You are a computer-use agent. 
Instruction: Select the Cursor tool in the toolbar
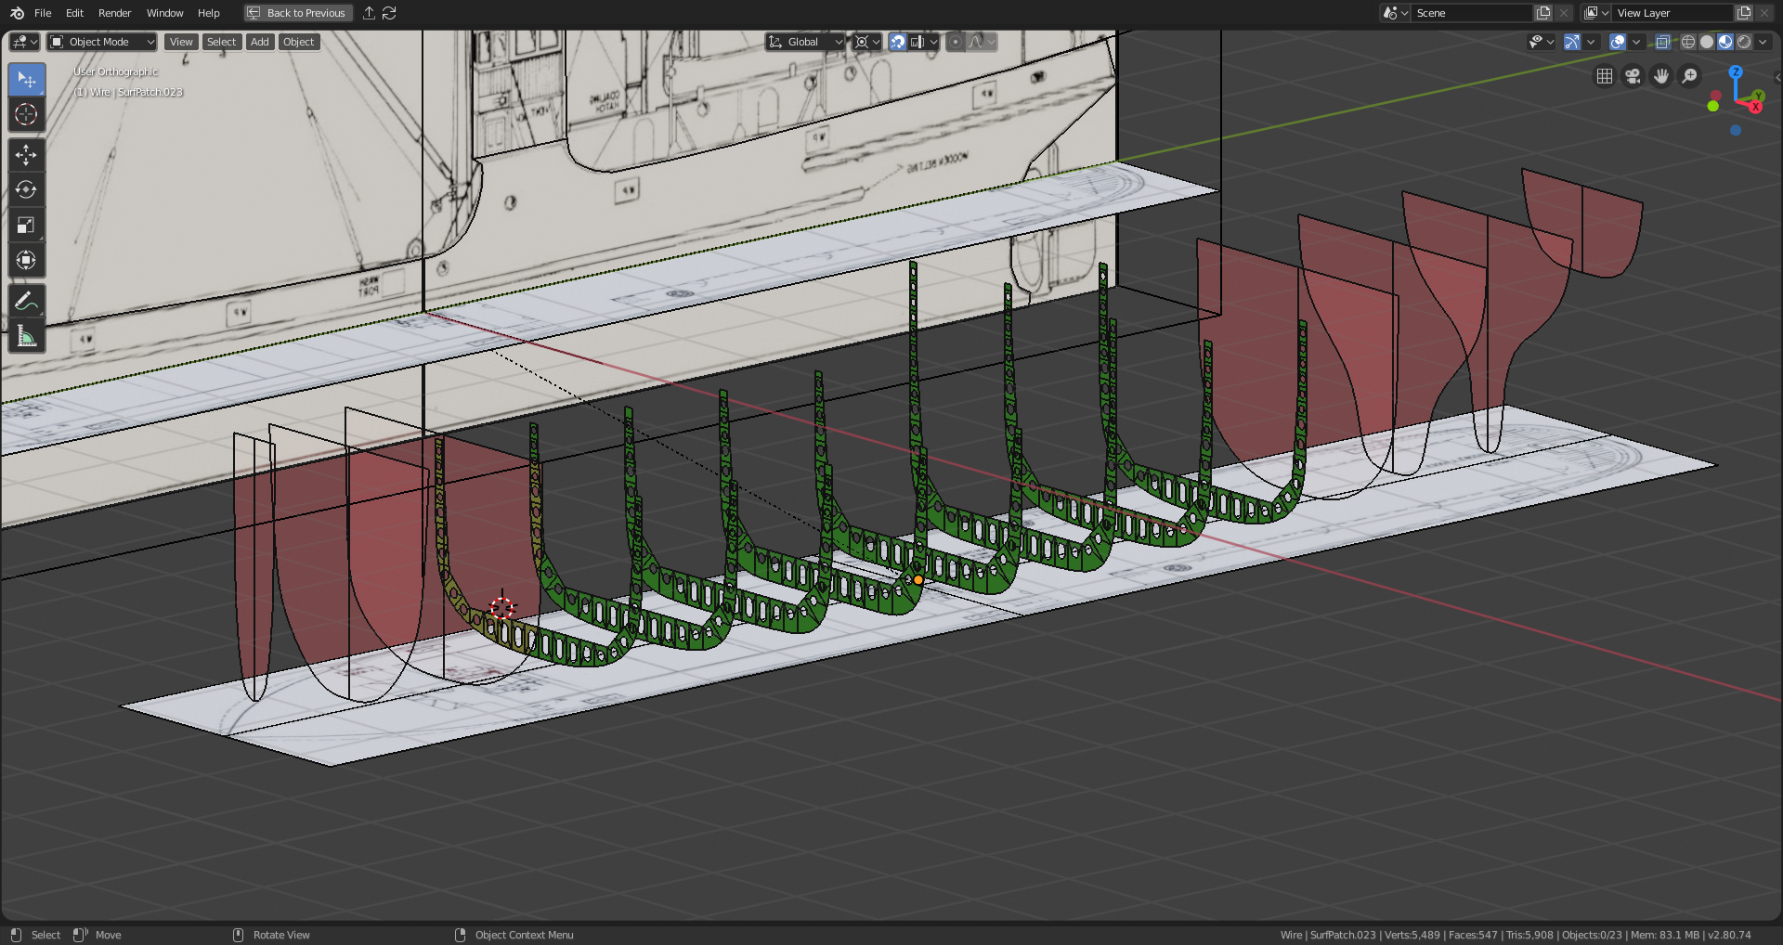pyautogui.click(x=26, y=115)
